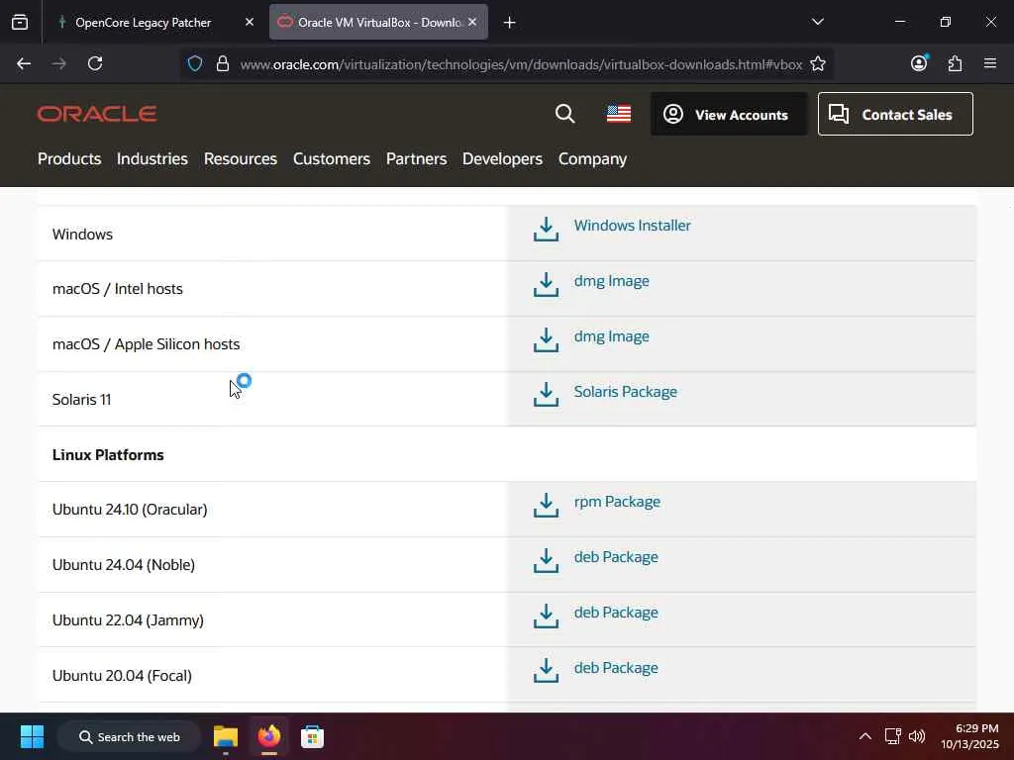The image size is (1014, 760).
Task: Bookmark this page with the star icon
Action: (x=817, y=63)
